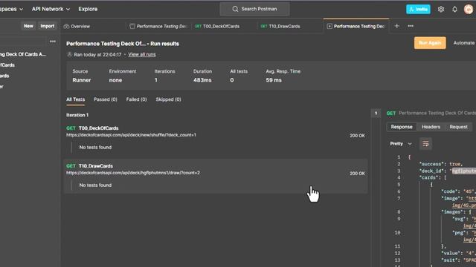Open the Pretty format dropdown

point(401,144)
